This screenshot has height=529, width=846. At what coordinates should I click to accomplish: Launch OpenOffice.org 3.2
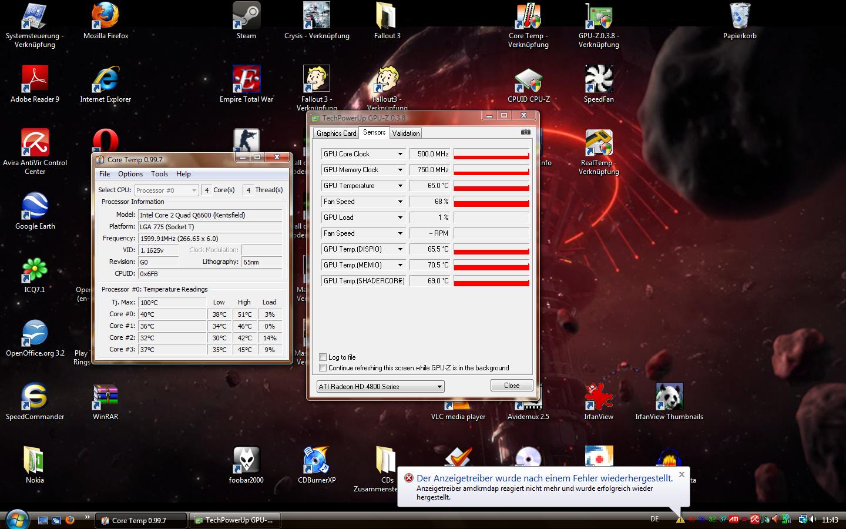click(x=35, y=334)
